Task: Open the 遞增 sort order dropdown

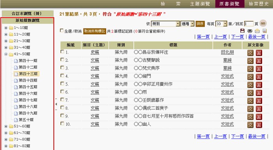Action: [x=187, y=24]
